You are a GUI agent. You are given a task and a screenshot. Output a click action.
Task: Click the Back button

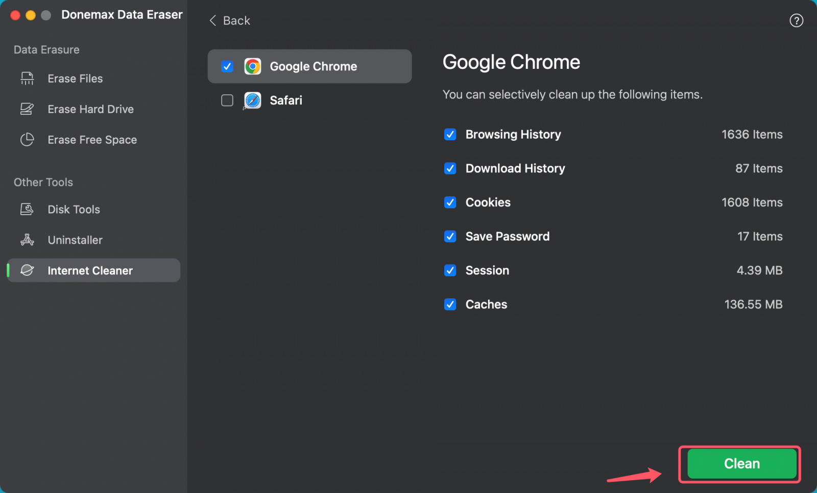[229, 20]
